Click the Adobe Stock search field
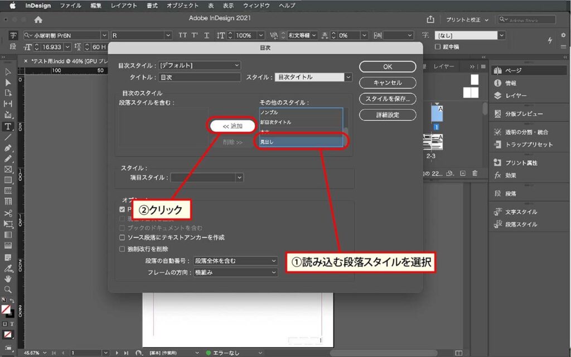The image size is (571, 357). point(527,20)
